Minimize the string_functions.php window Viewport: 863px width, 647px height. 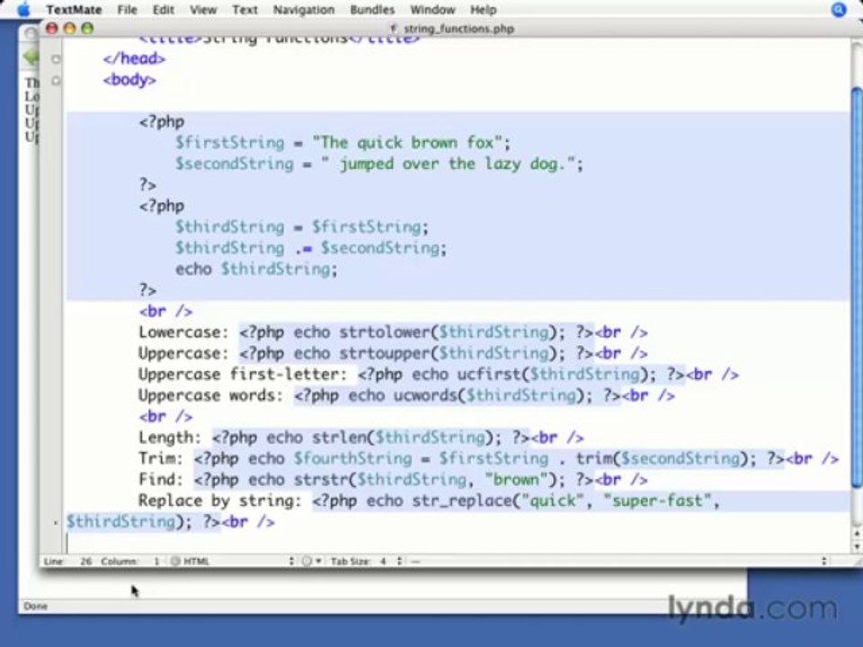coord(69,29)
